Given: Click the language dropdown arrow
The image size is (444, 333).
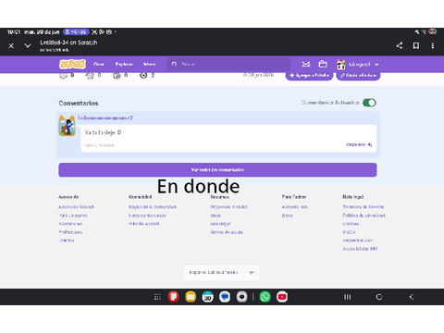Looking at the screenshot, I should [x=252, y=273].
